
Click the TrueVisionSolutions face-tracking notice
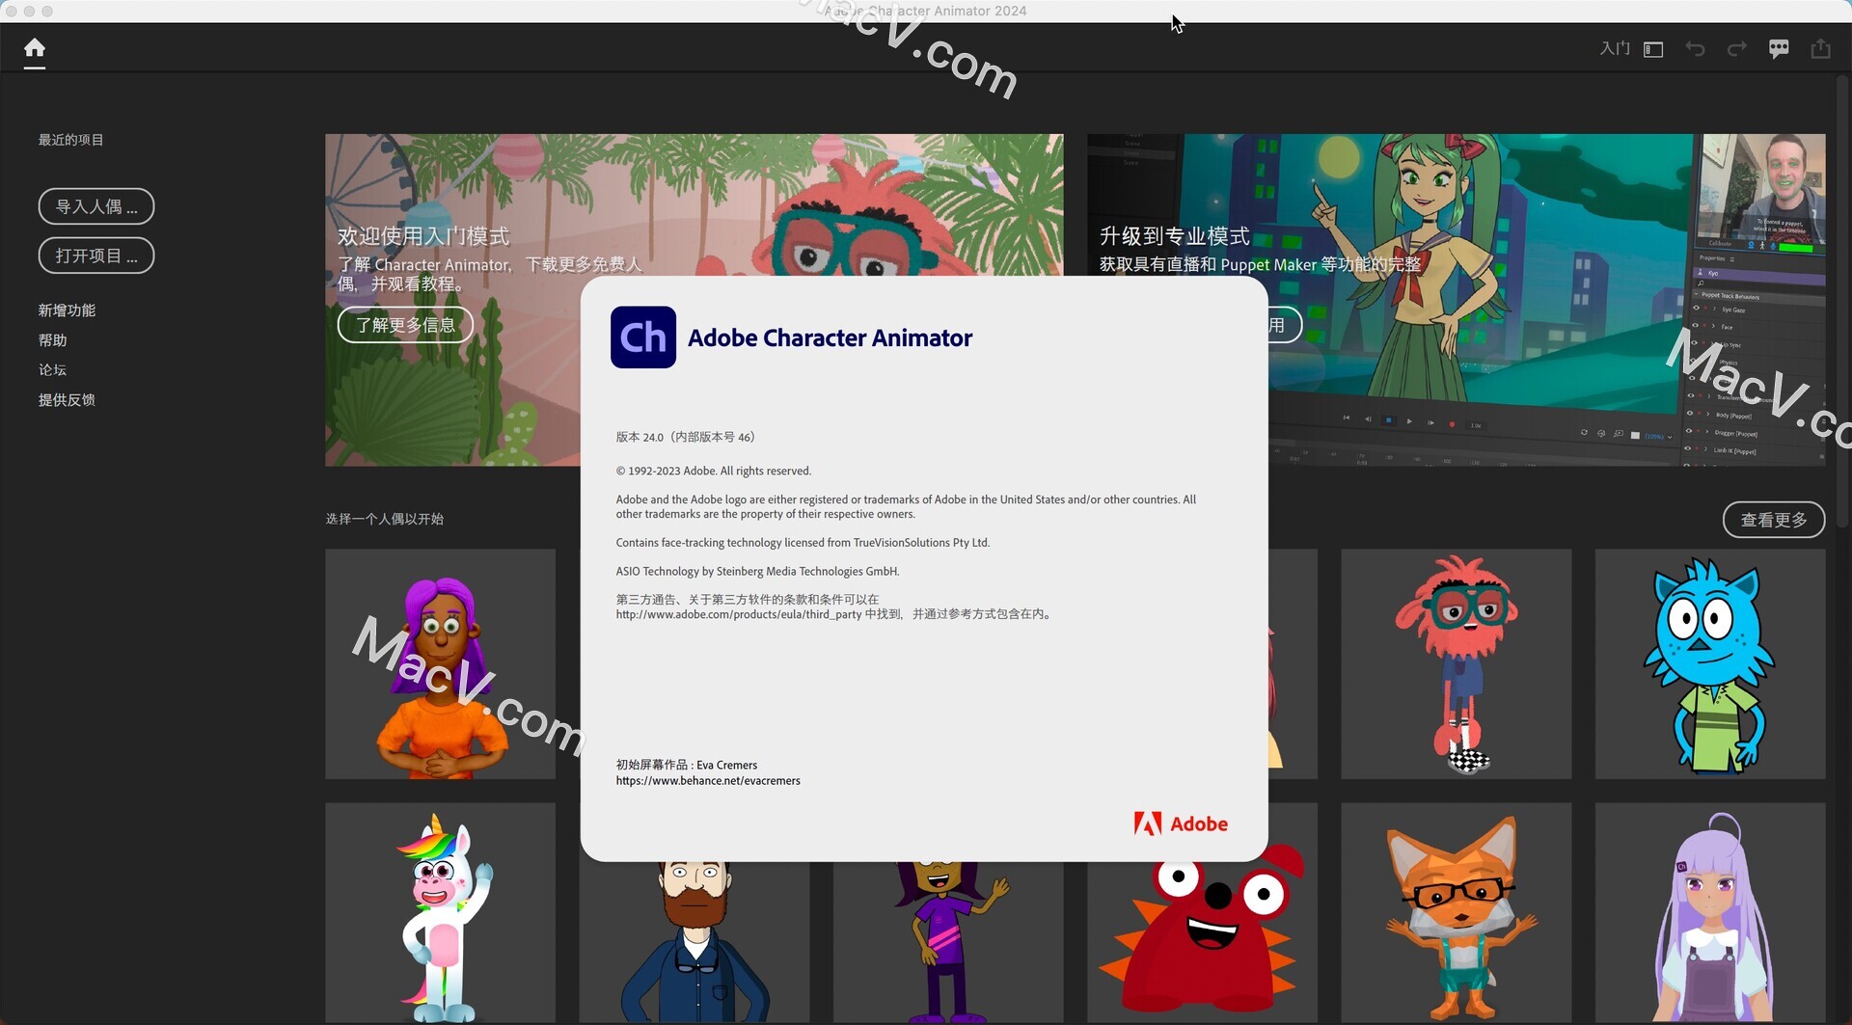[803, 543]
